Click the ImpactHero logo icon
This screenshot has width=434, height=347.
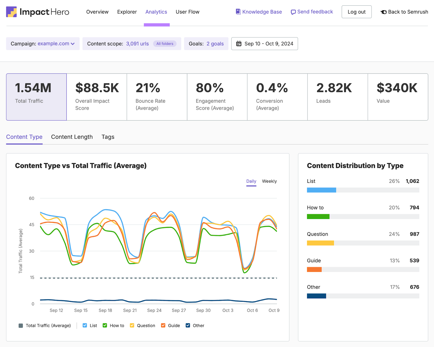point(12,12)
